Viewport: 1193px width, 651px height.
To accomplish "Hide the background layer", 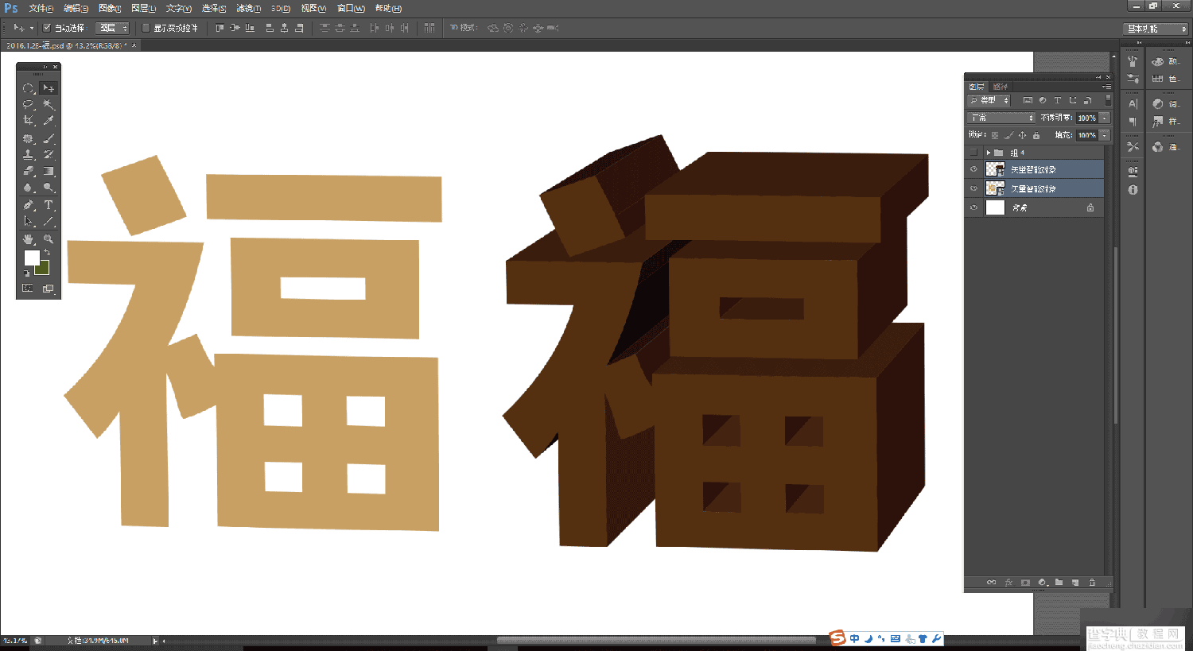I will coord(973,207).
